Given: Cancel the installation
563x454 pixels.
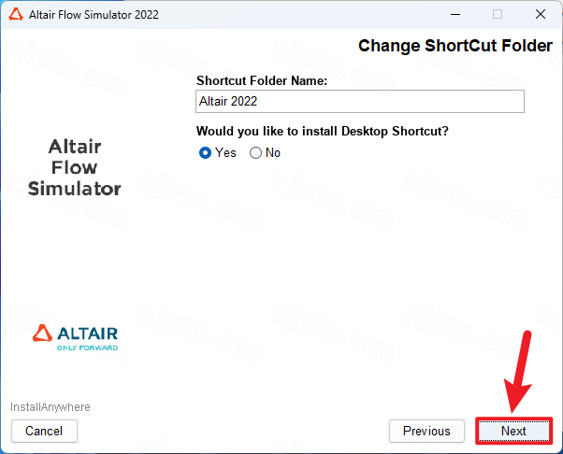Looking at the screenshot, I should click(x=44, y=431).
